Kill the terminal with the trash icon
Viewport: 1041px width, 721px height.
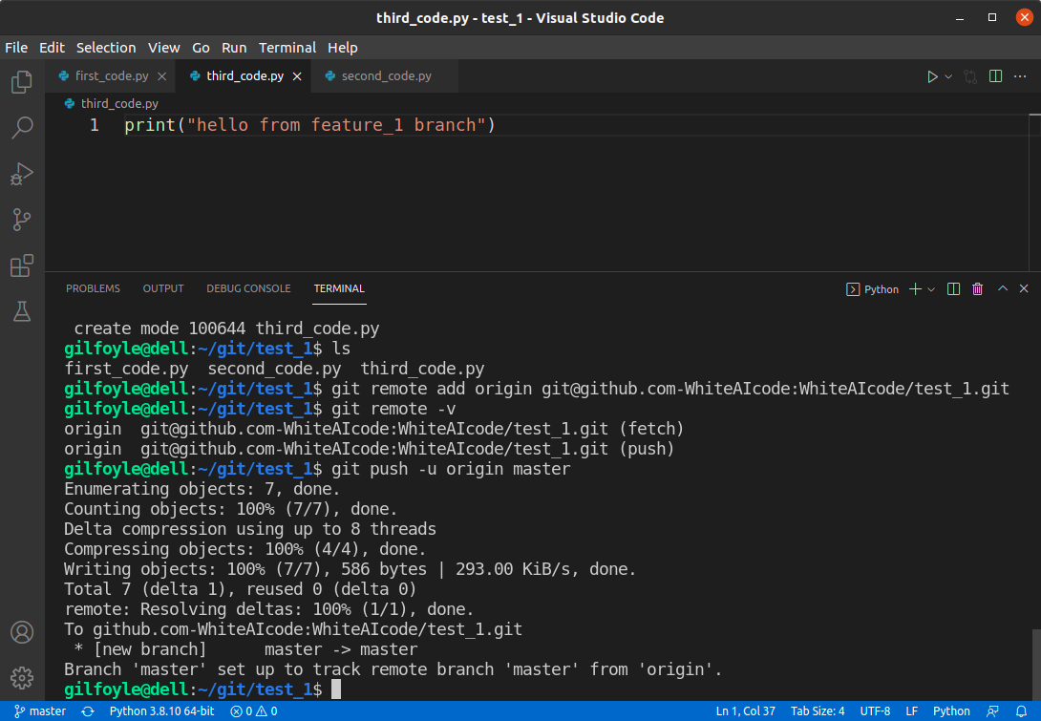(977, 287)
